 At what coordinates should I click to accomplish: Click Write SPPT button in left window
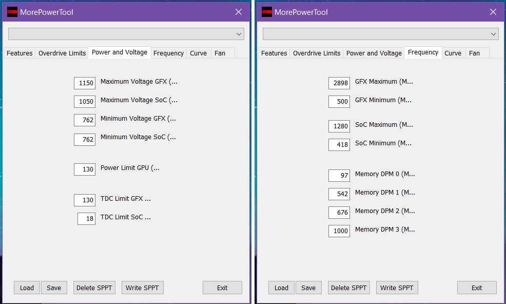142,288
